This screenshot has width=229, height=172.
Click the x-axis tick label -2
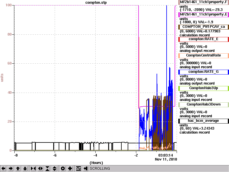point(136,155)
